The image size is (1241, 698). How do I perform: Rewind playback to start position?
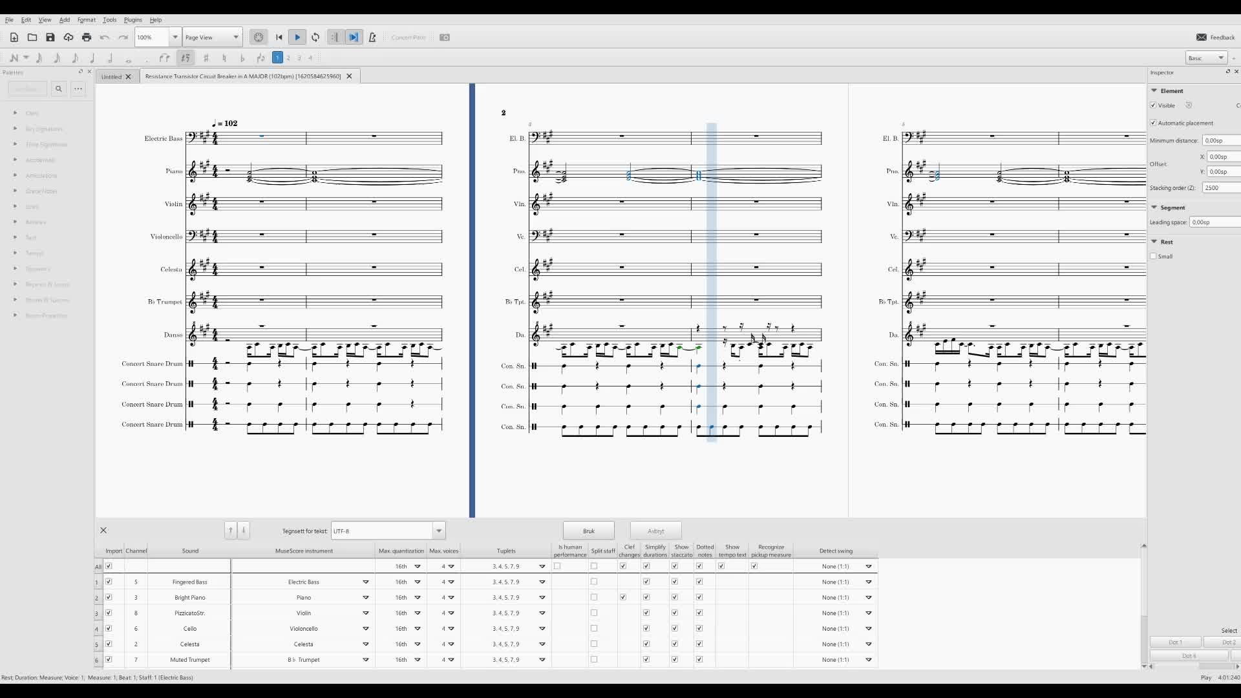279,37
